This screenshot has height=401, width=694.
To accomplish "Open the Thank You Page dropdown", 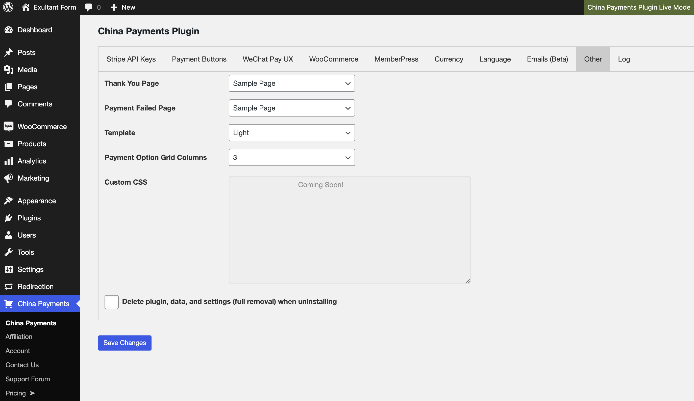I will point(292,83).
